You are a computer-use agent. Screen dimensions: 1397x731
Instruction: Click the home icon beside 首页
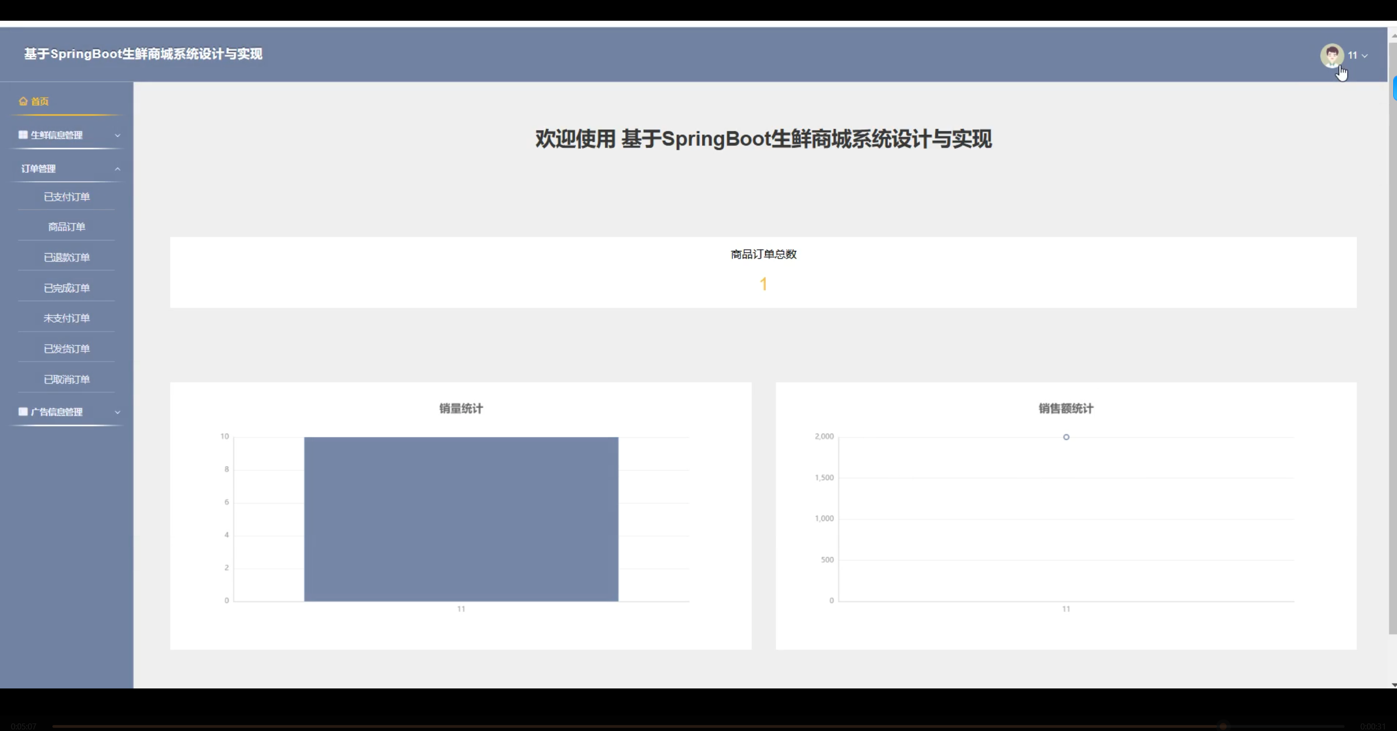(23, 101)
